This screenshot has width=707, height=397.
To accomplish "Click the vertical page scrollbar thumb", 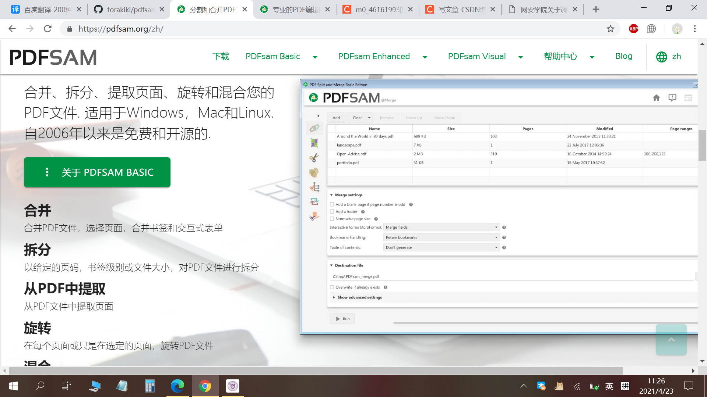I will pos(702,145).
